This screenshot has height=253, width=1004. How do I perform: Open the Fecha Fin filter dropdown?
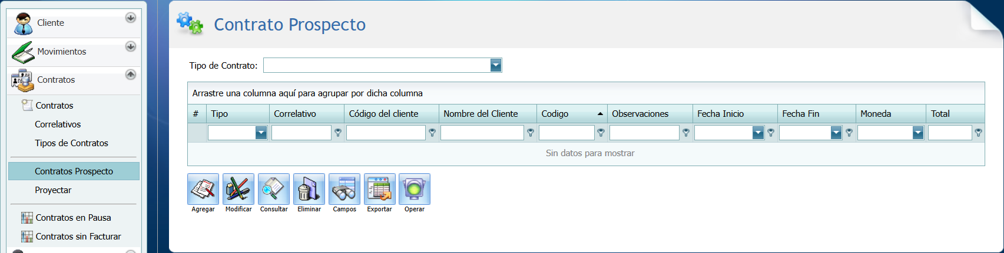point(836,133)
